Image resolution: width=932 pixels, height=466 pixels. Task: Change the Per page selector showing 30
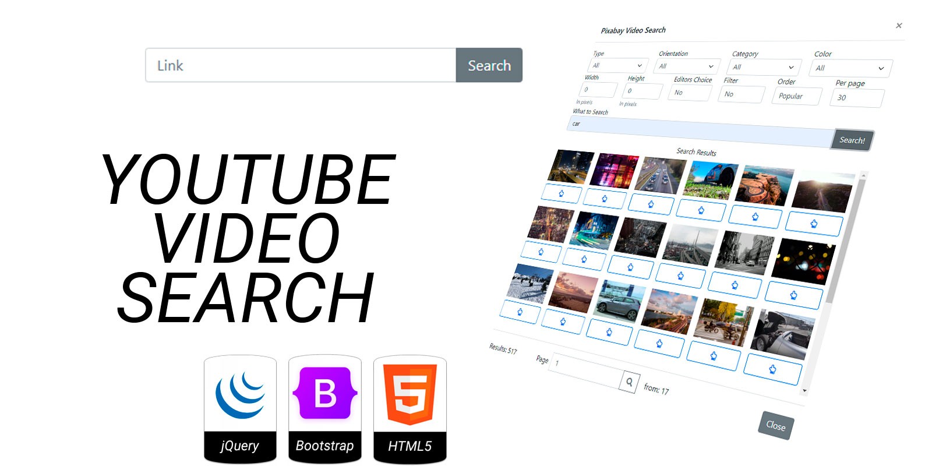857,97
